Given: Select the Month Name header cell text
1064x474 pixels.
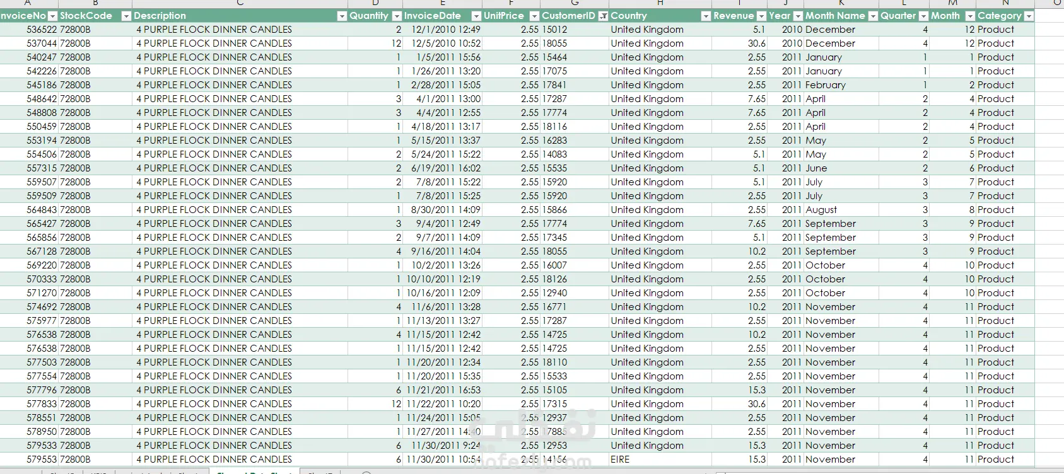Looking at the screenshot, I should pos(835,16).
